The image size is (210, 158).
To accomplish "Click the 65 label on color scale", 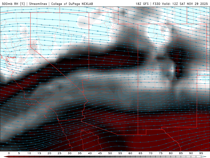I will click(140, 153).
